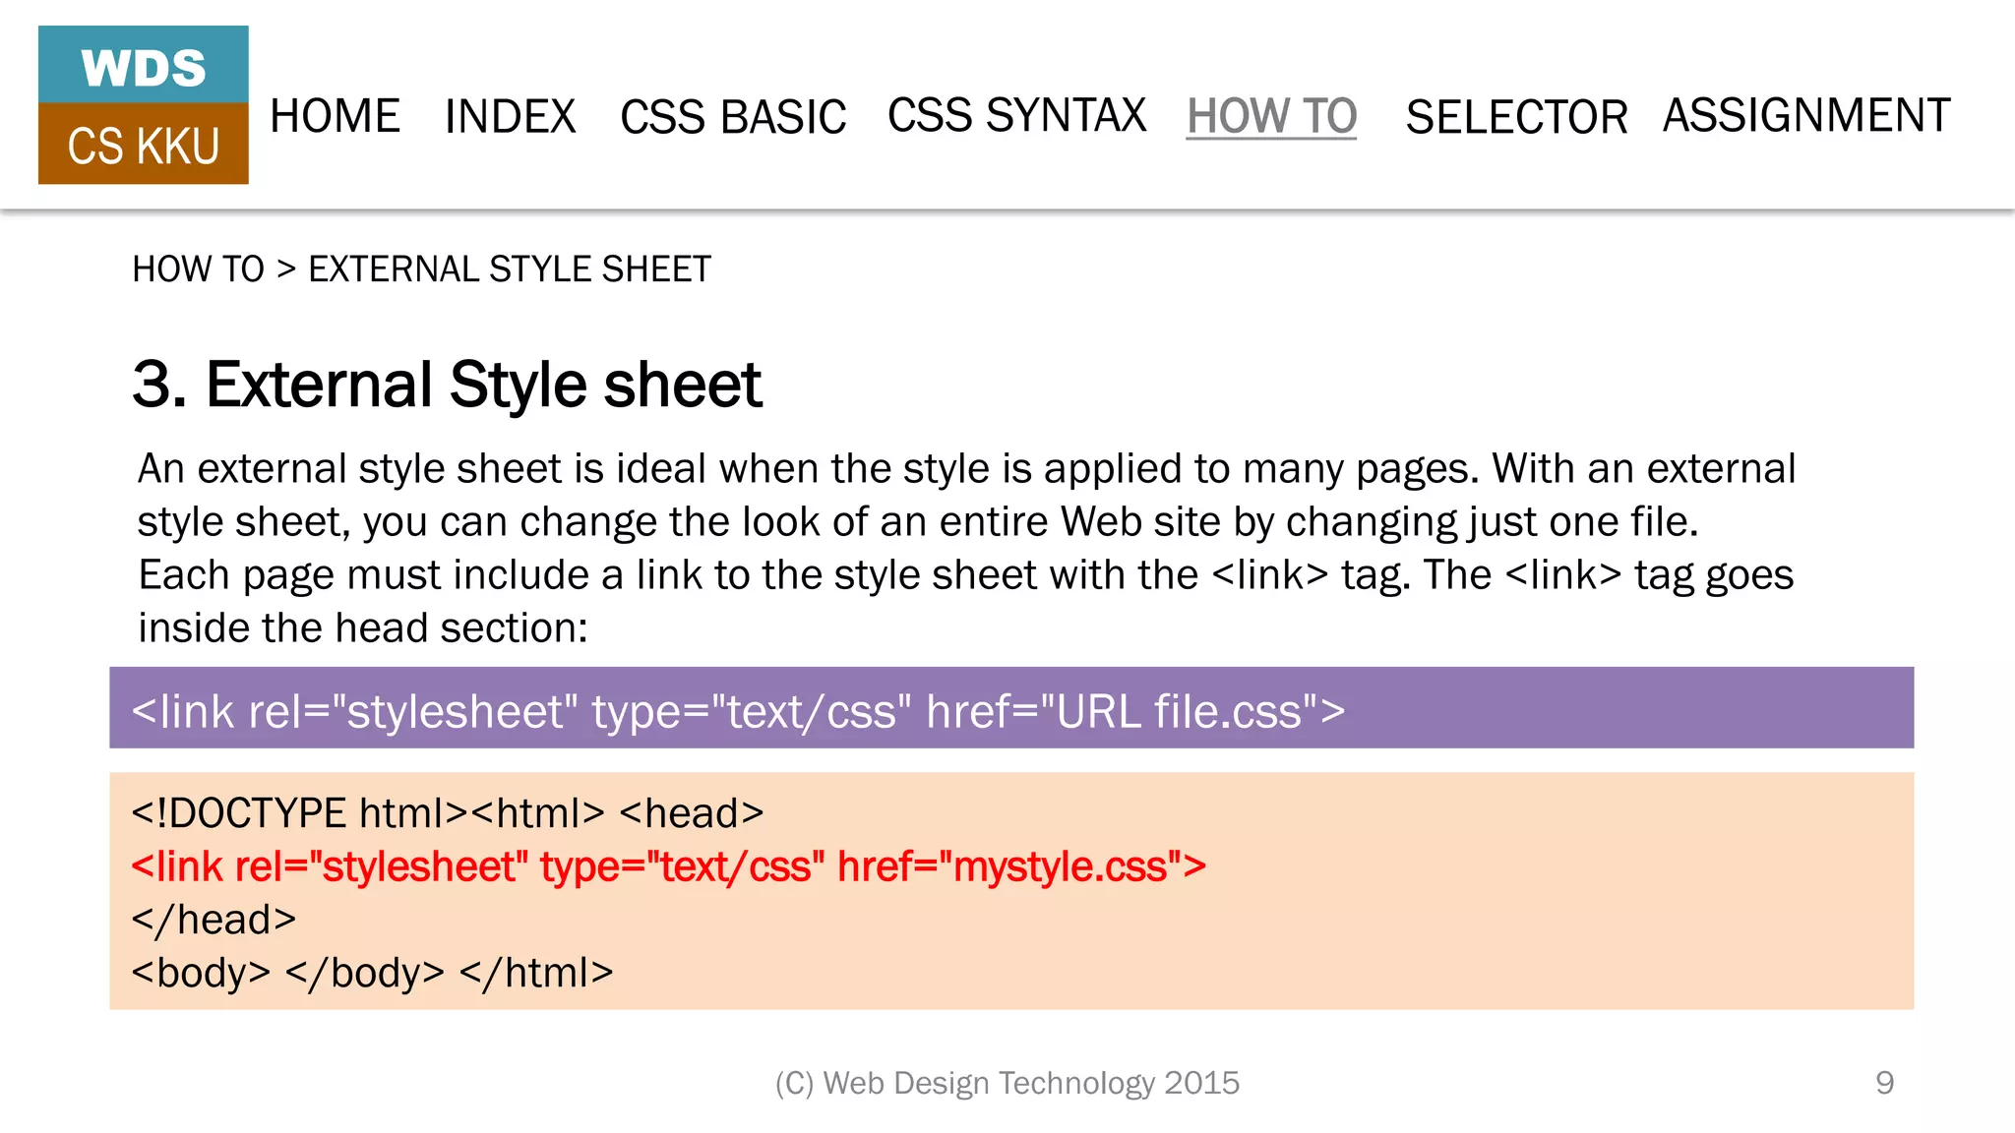Click the '<!DOCTYPE html><html> <head>' line

[x=448, y=813]
